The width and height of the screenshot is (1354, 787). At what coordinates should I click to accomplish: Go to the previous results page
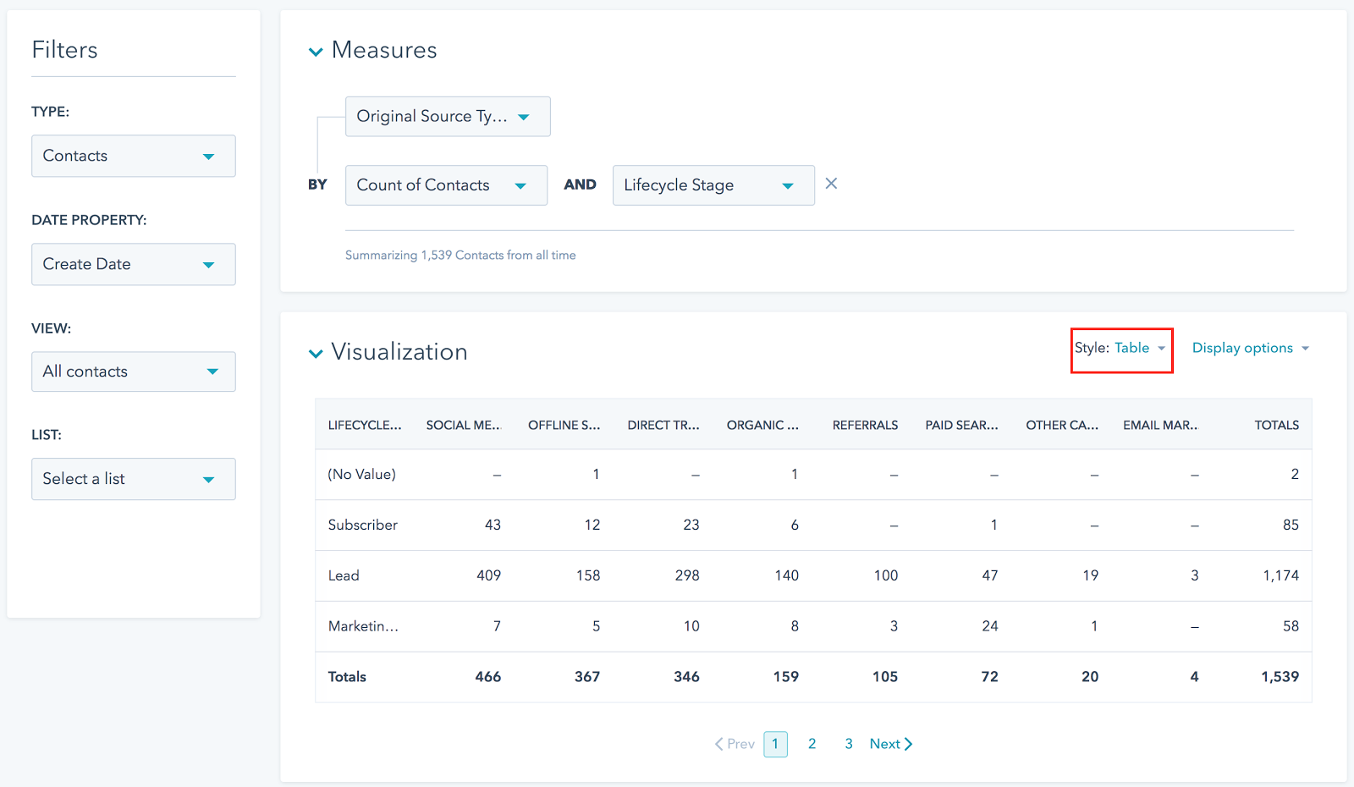733,744
